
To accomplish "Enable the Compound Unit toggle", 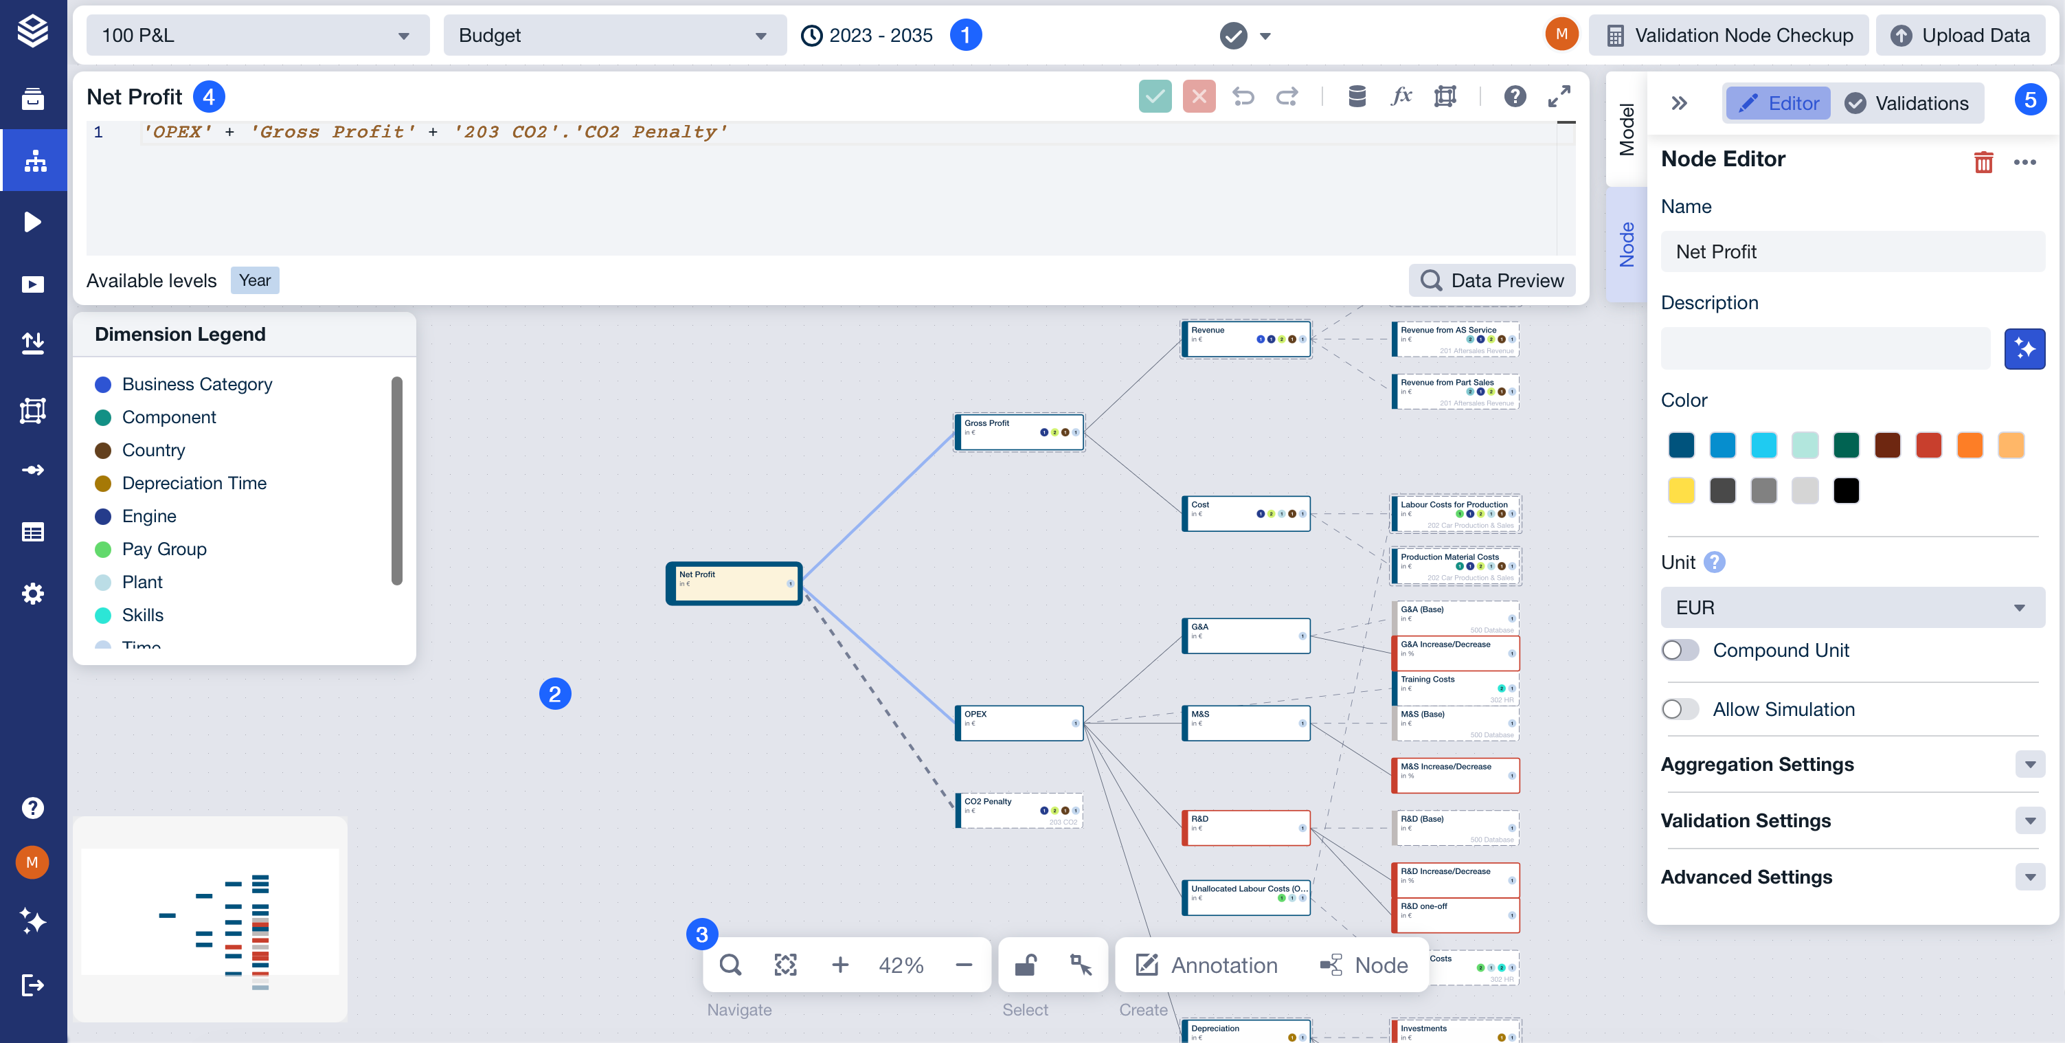I will click(1680, 650).
